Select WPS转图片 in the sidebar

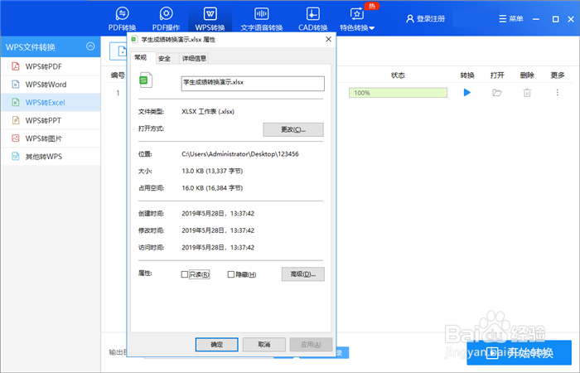click(x=51, y=138)
